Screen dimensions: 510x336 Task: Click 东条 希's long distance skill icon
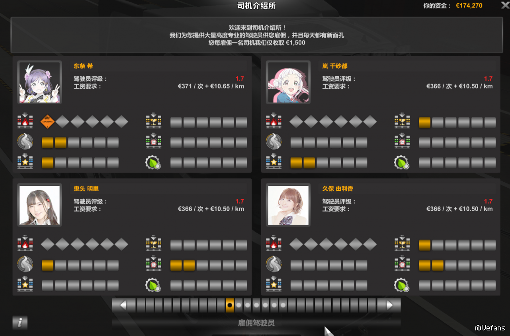[x=25, y=141]
